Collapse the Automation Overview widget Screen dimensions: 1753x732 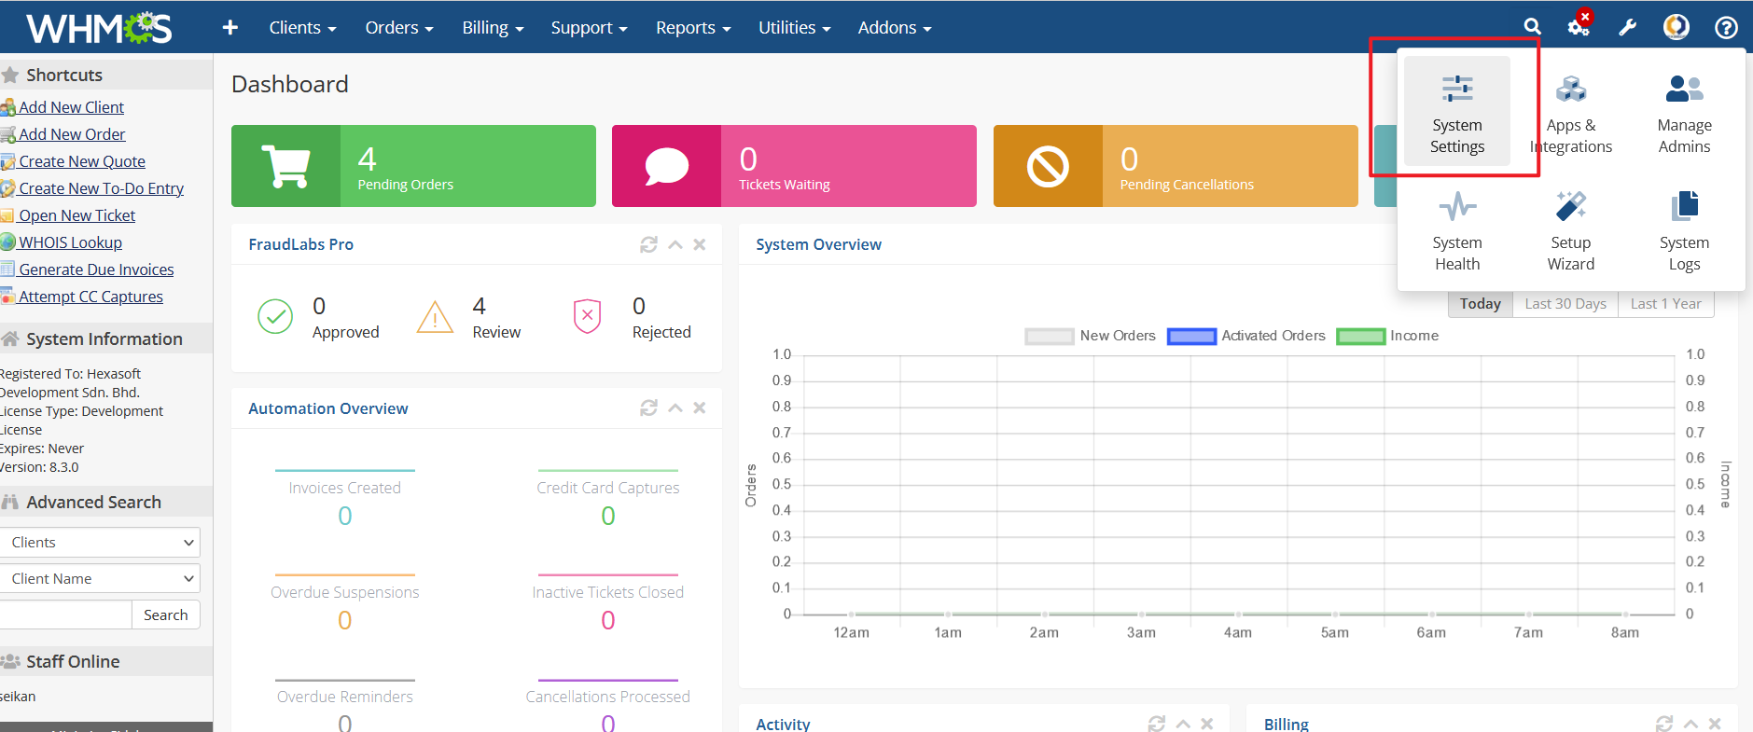pyautogui.click(x=675, y=408)
